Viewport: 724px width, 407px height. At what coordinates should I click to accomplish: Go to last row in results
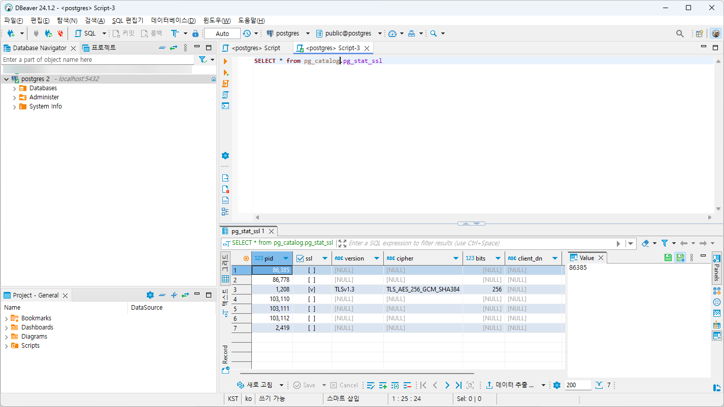tap(458, 385)
